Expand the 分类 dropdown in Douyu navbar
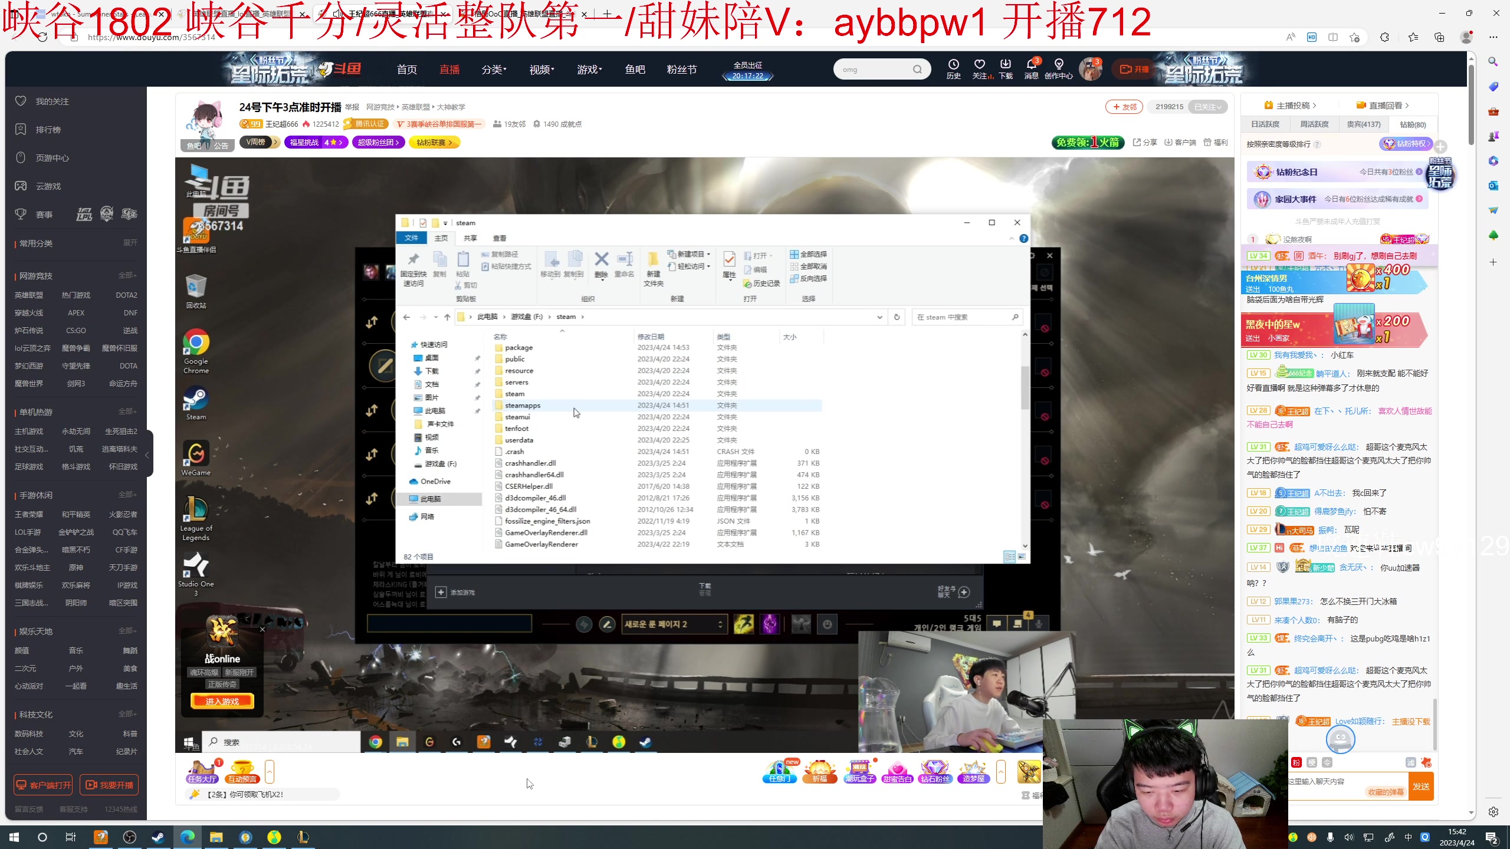Screen dimensions: 1510x849 (x=494, y=69)
